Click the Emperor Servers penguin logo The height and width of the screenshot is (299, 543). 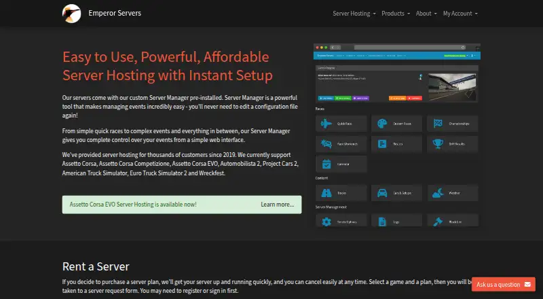click(72, 14)
